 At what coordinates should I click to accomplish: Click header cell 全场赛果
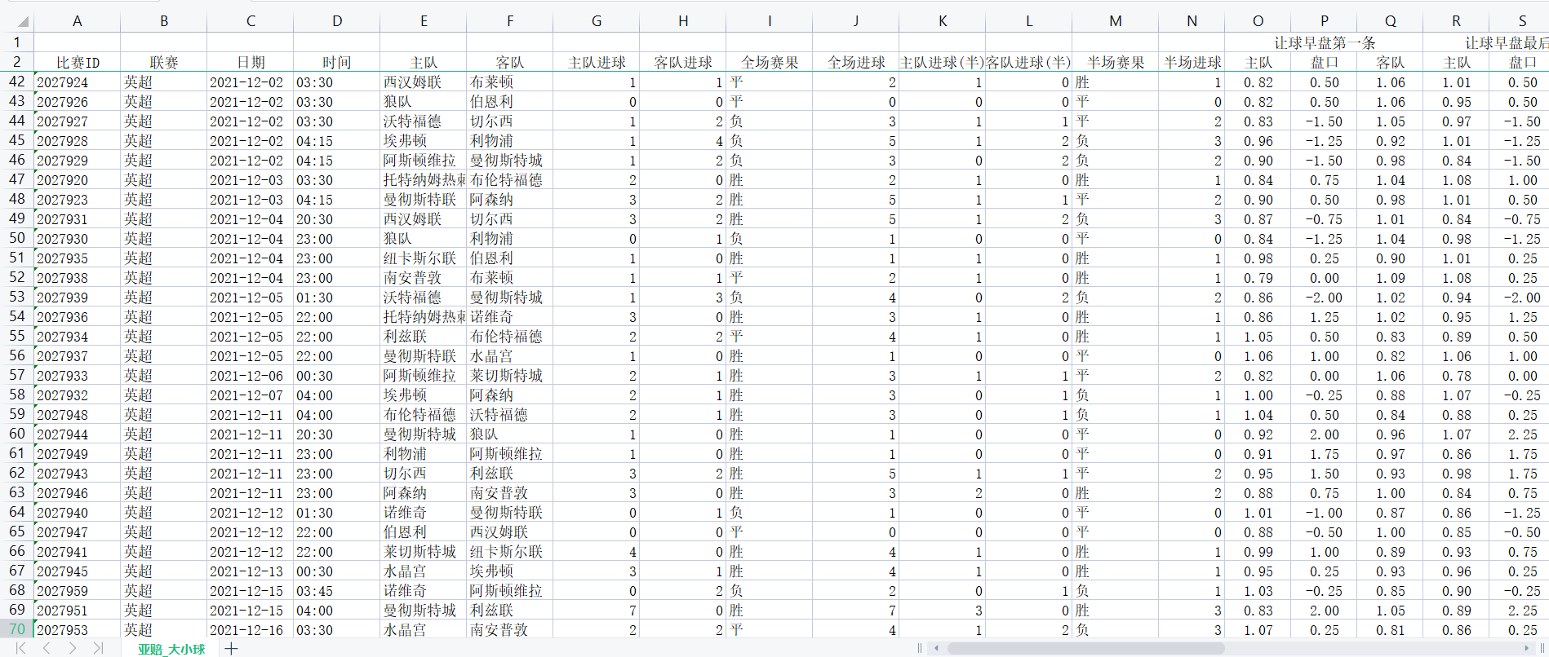pyautogui.click(x=770, y=63)
